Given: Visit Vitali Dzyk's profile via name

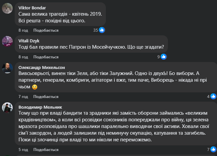Looking at the screenshot, I should tap(29, 40).
